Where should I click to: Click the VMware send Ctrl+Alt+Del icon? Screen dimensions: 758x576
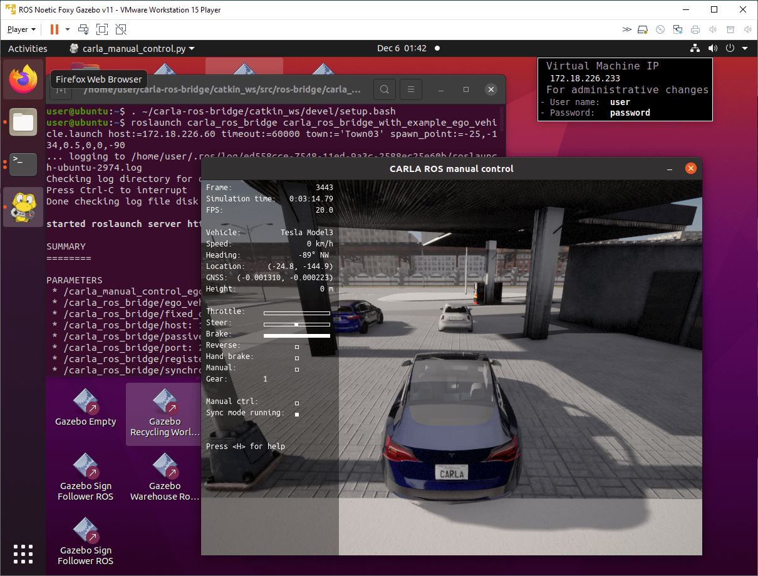point(83,29)
